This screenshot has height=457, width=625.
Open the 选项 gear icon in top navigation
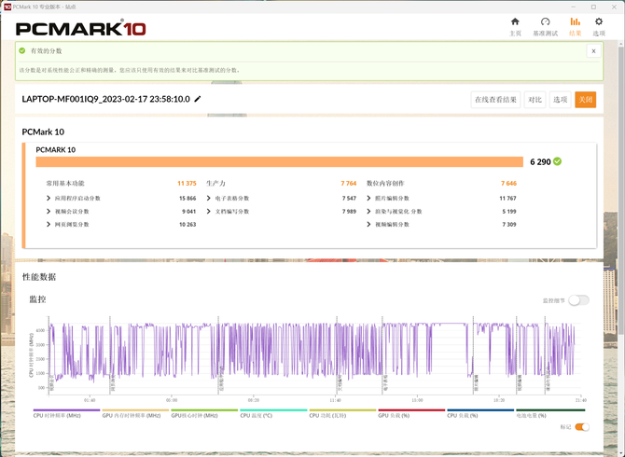click(599, 21)
